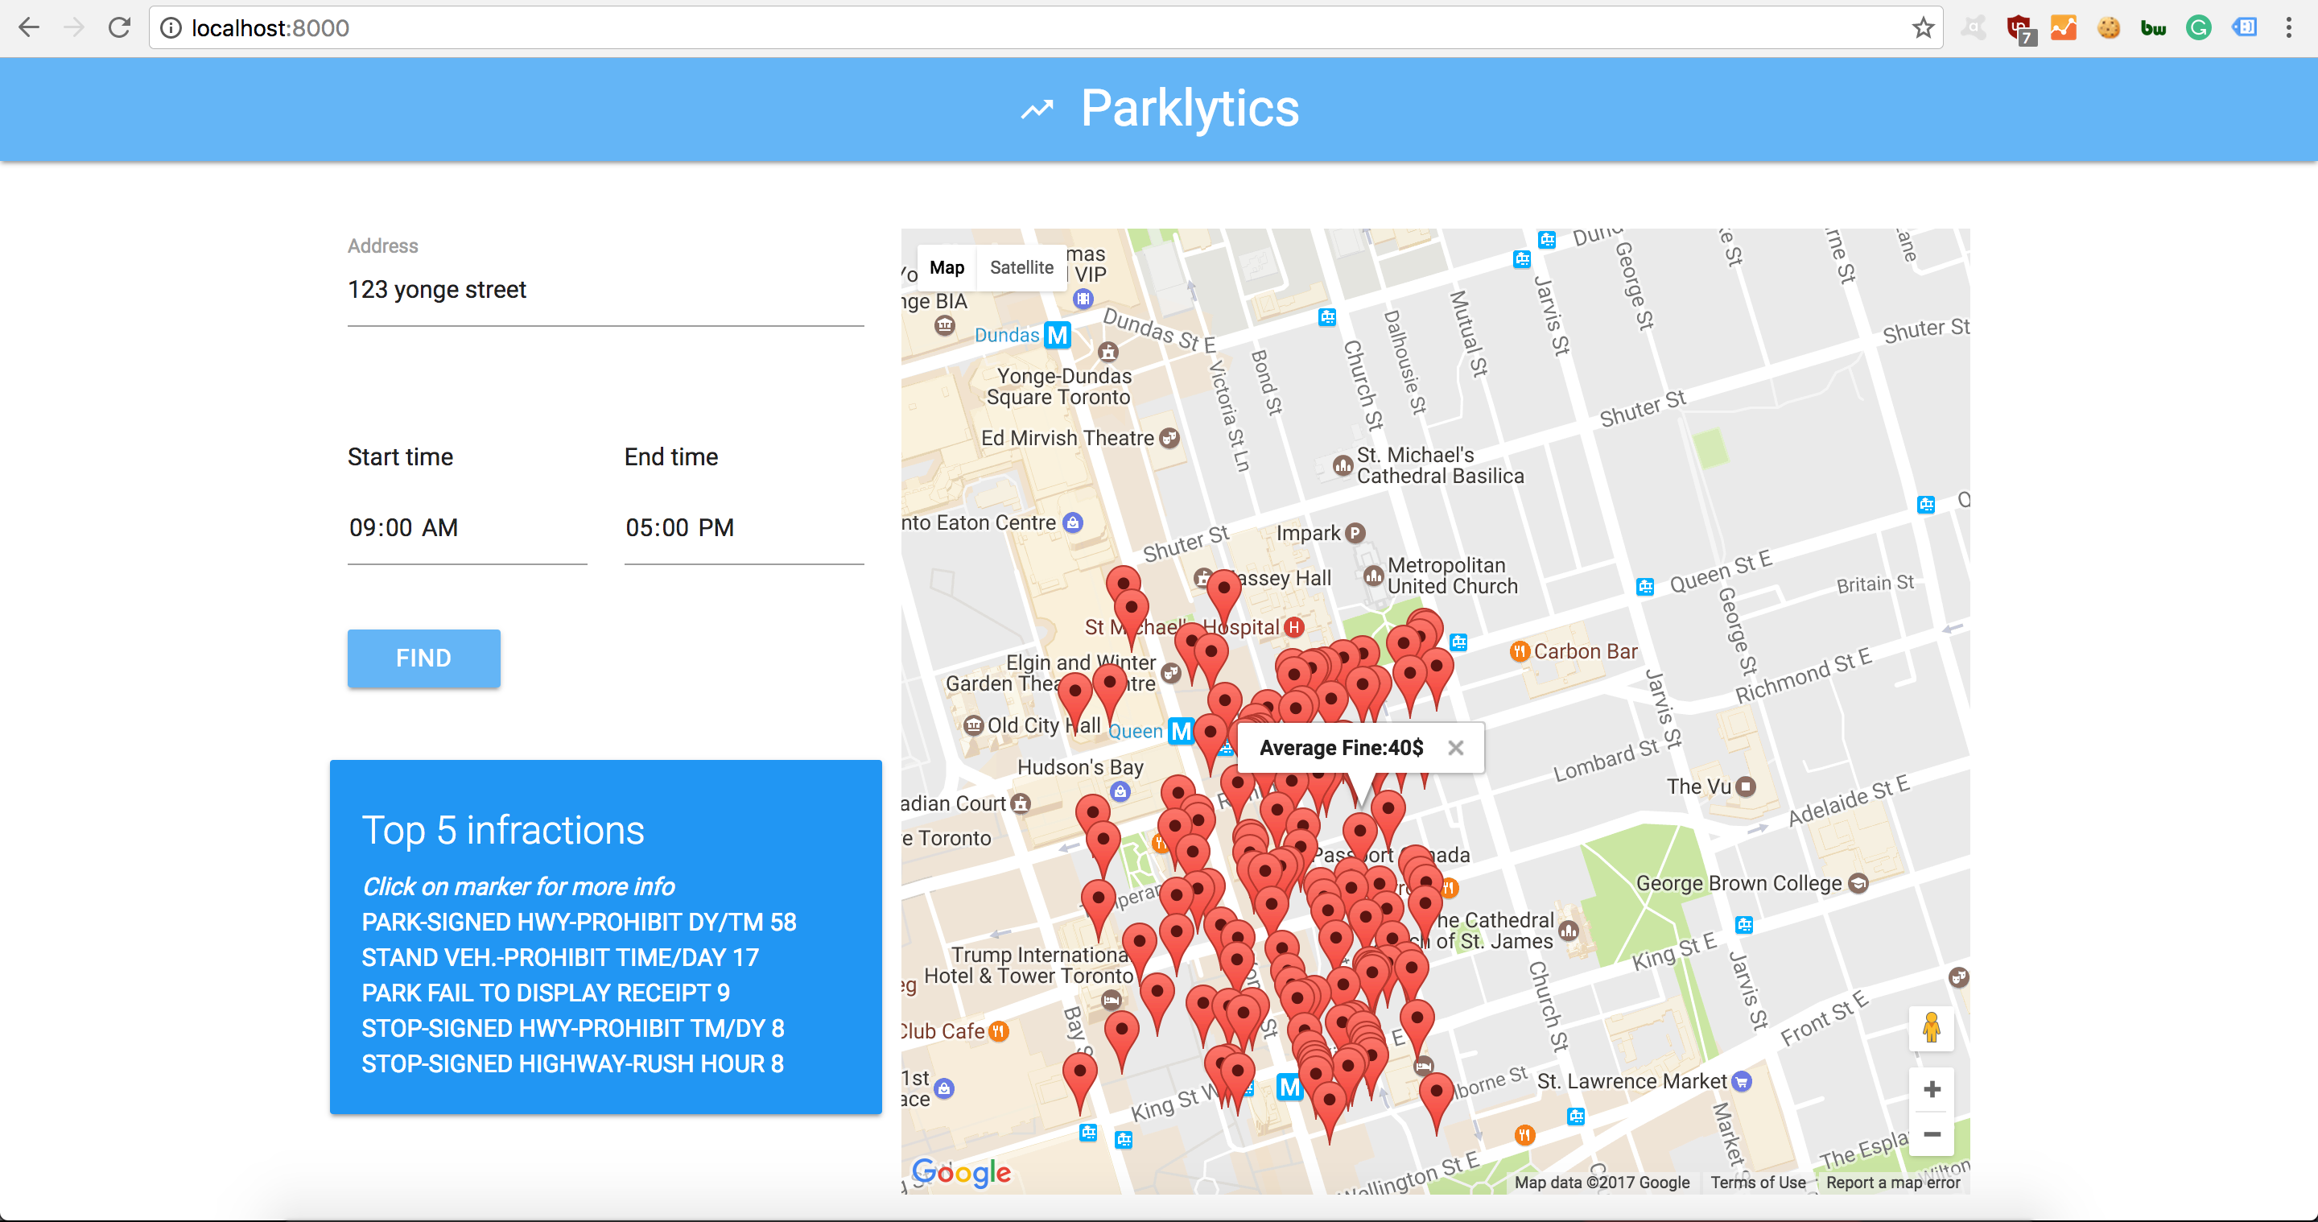The height and width of the screenshot is (1222, 2318).
Task: Close the Average Fine info window
Action: (1455, 748)
